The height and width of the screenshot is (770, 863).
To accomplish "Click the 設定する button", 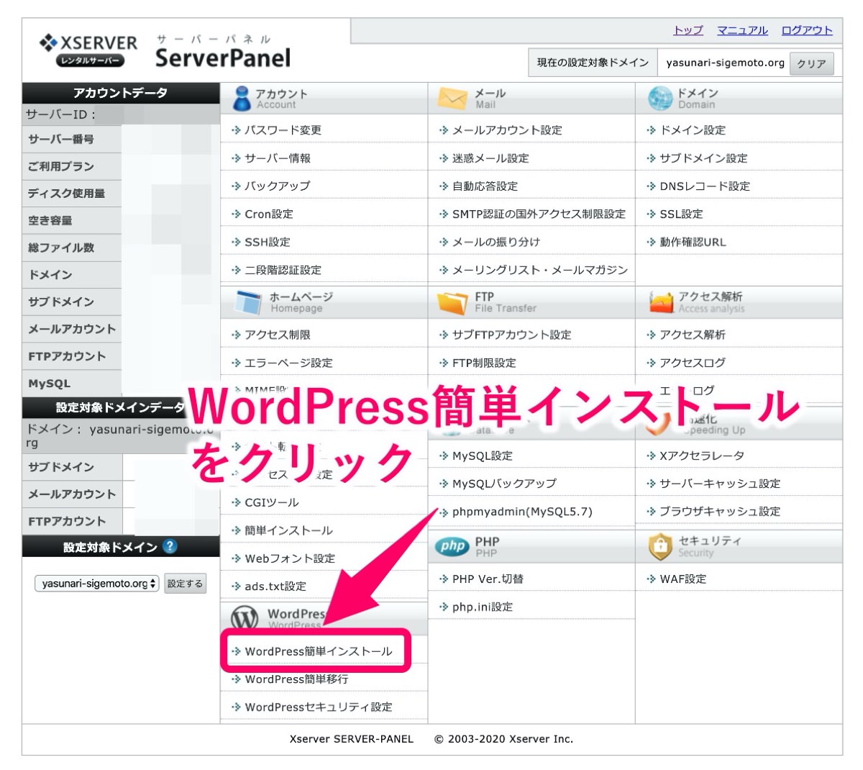I will (x=185, y=584).
